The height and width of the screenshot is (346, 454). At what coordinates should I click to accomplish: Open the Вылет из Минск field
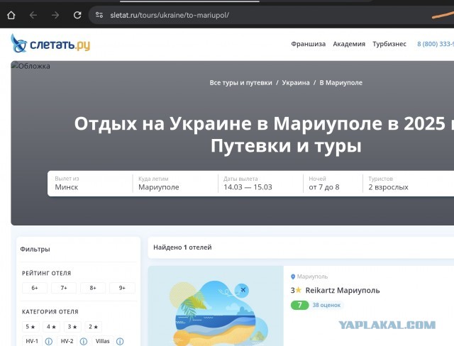[x=90, y=184]
